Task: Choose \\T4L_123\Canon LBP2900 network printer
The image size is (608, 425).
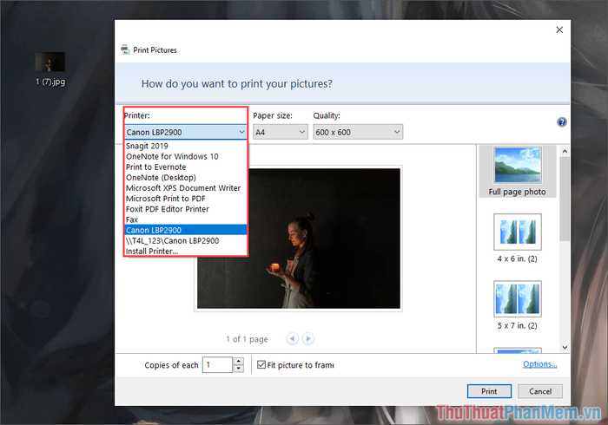Action: coord(186,240)
